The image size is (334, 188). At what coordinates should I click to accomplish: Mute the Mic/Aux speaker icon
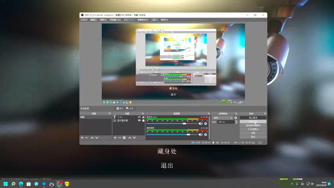coord(201,124)
